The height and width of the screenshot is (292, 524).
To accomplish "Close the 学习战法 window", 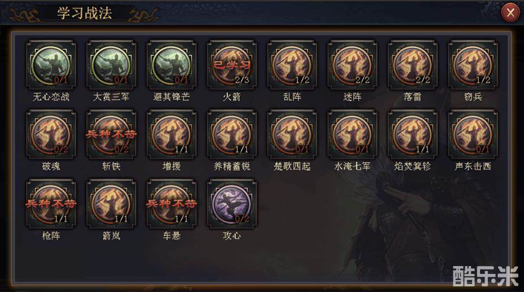I will (x=510, y=13).
